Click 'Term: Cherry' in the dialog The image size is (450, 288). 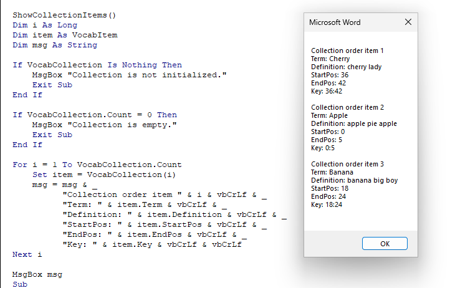click(330, 59)
